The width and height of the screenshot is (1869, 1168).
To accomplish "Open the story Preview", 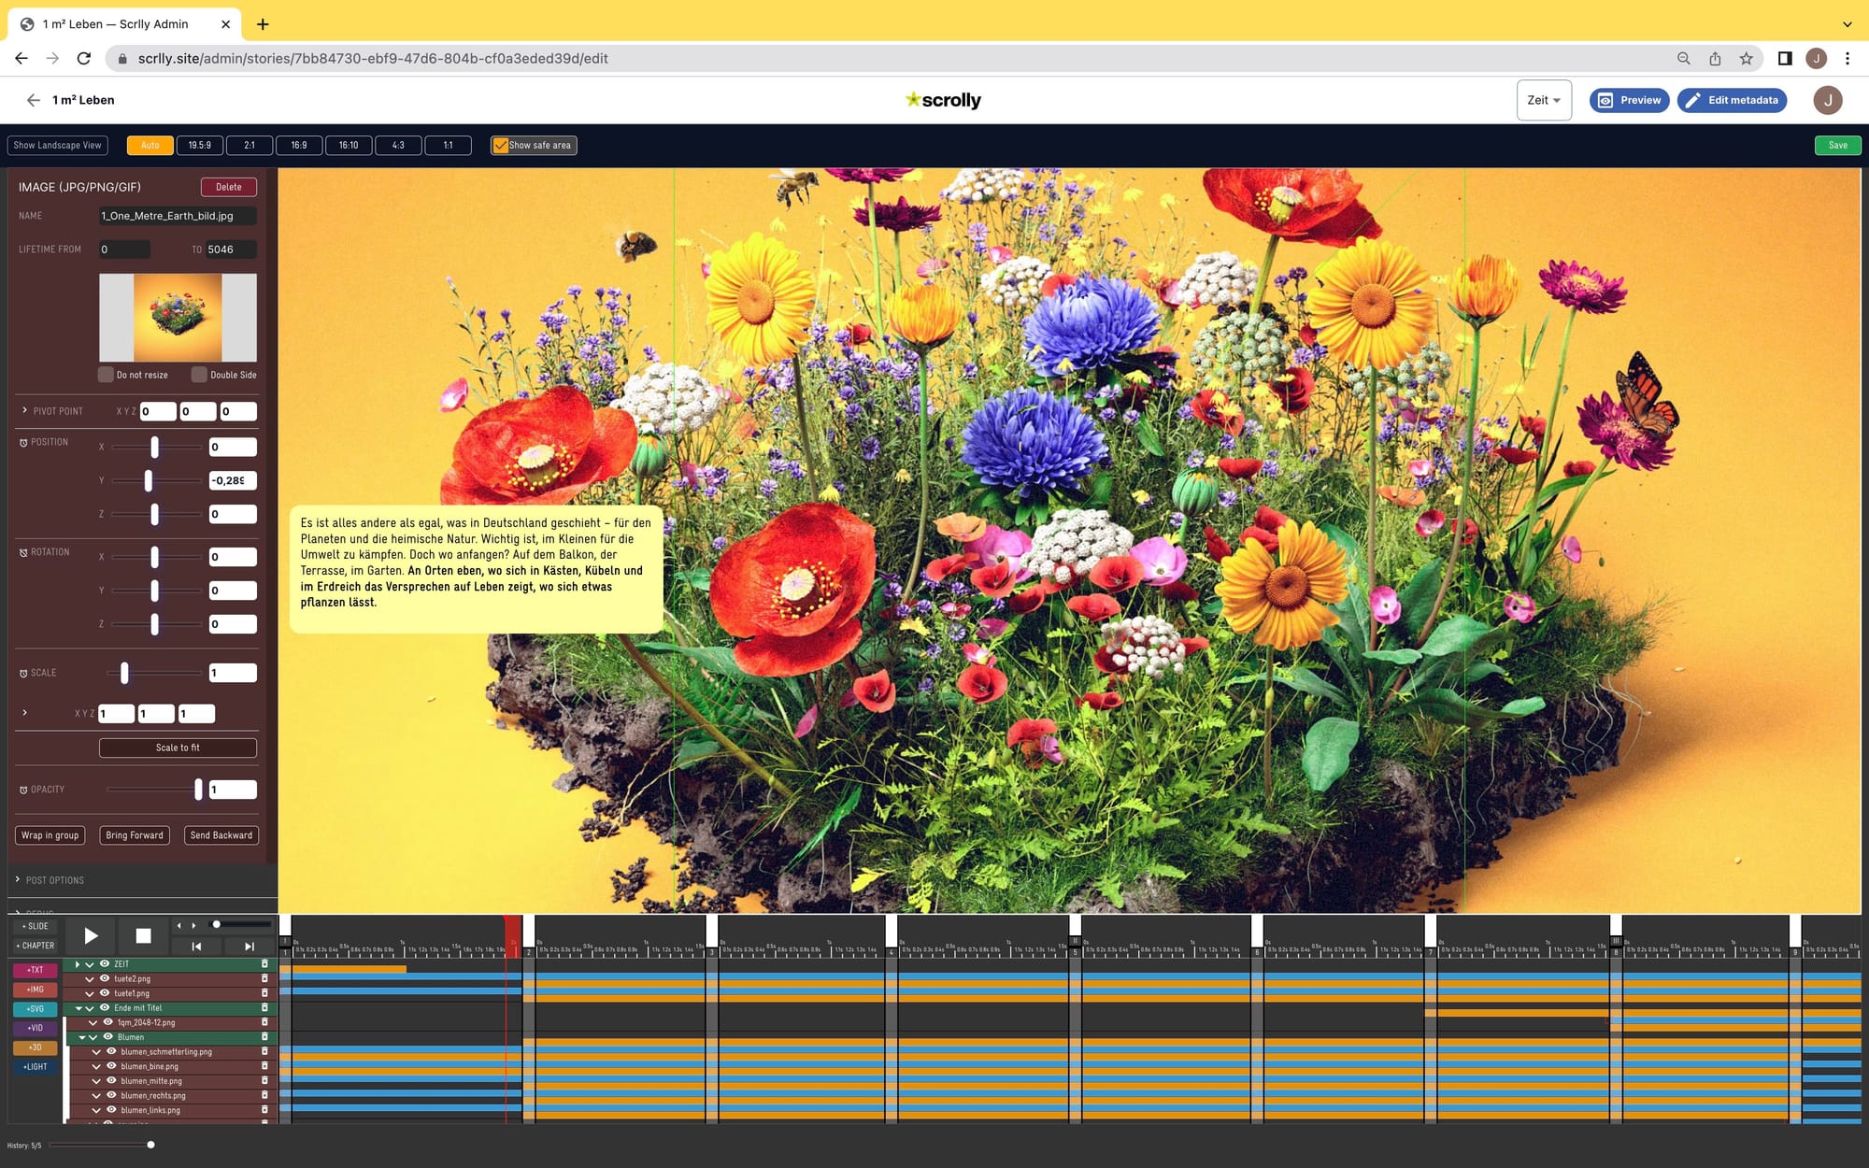I will [x=1629, y=100].
